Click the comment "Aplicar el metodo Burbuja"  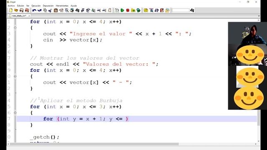[81, 101]
